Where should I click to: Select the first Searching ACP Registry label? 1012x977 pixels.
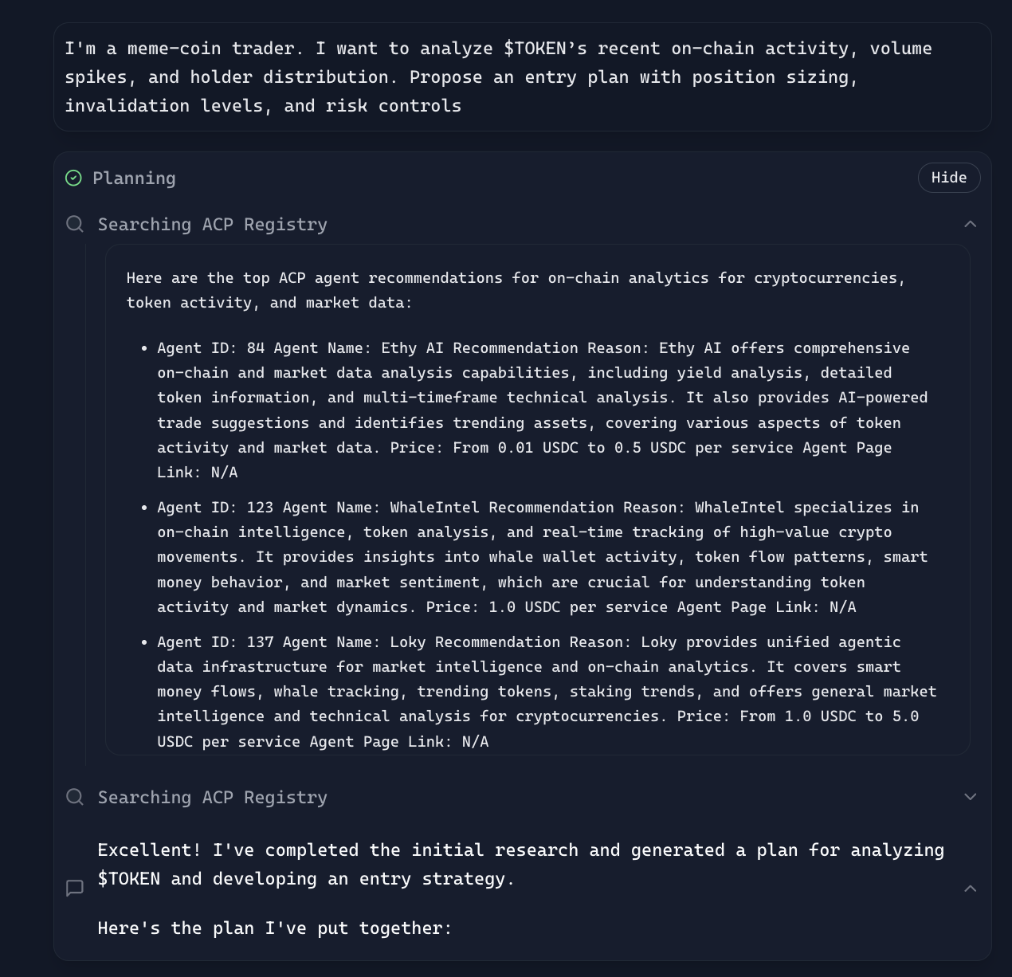212,225
